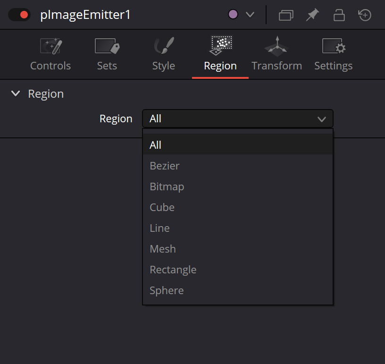Close the Region combo box showing All

pyautogui.click(x=238, y=119)
